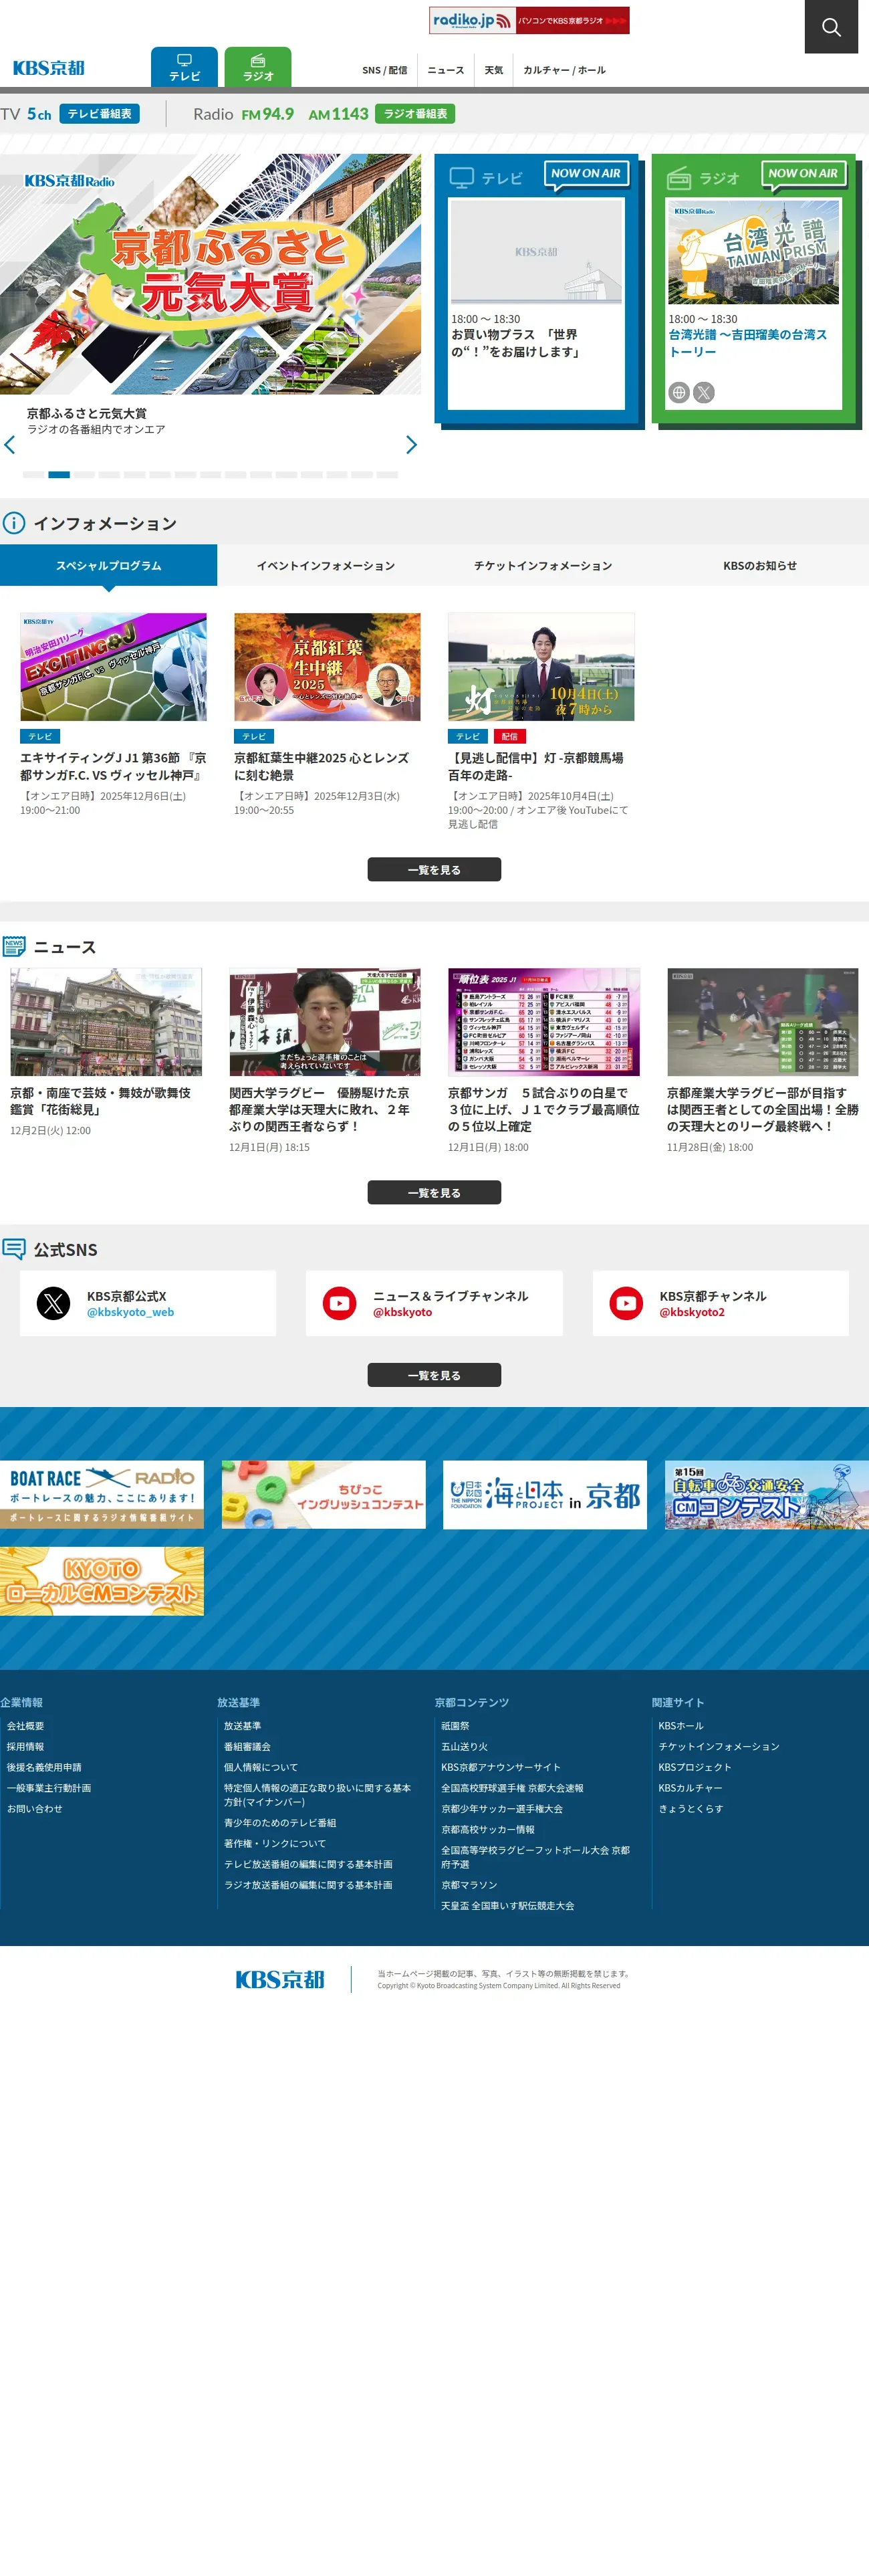Switch to KBSのお知らせ tab
Image resolution: width=869 pixels, height=2576 pixels.
click(760, 565)
